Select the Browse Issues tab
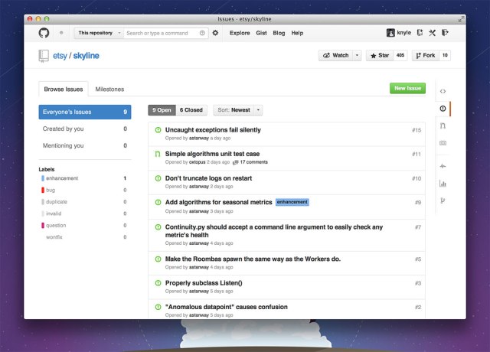This screenshot has width=490, height=352. [x=64, y=90]
